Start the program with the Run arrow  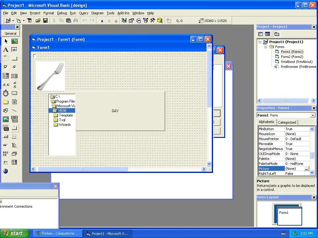(x=102, y=21)
